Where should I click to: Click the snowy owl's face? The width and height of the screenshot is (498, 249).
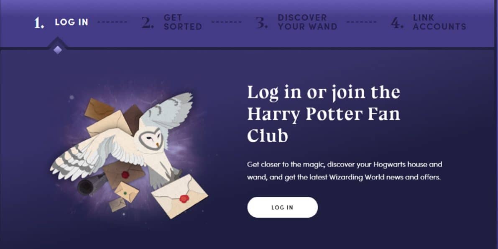coord(151,139)
